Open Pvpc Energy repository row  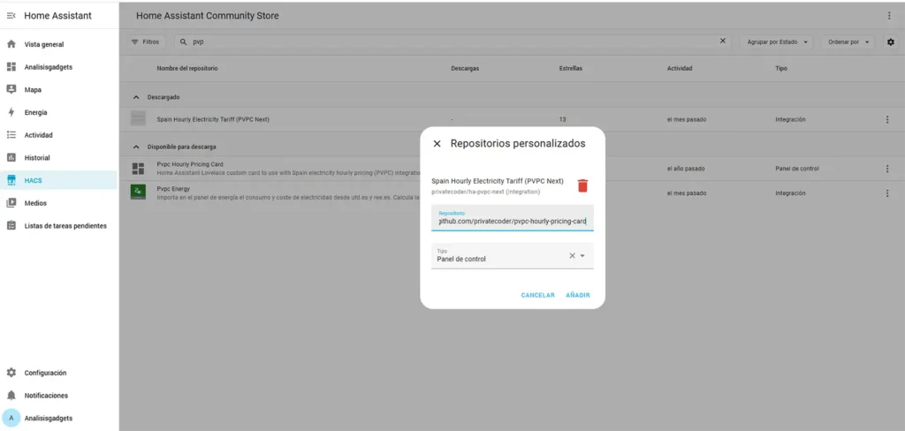click(512, 193)
